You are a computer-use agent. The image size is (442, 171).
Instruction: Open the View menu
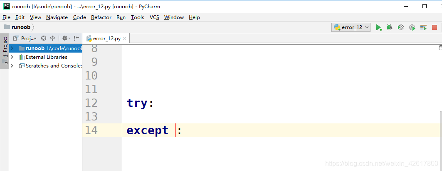click(35, 17)
